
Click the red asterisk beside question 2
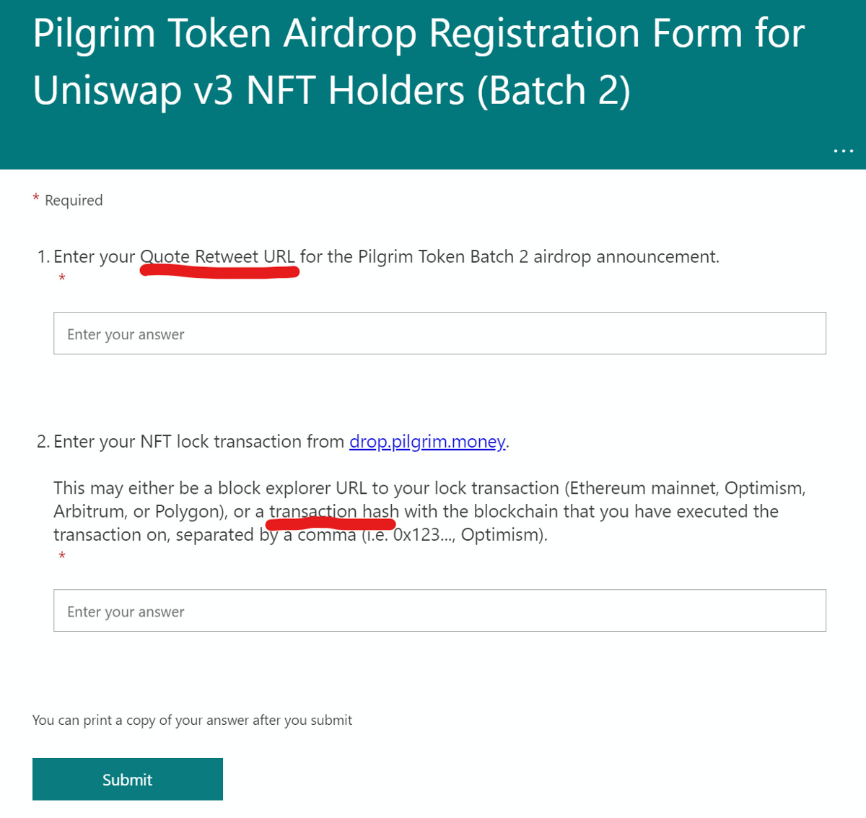(62, 555)
